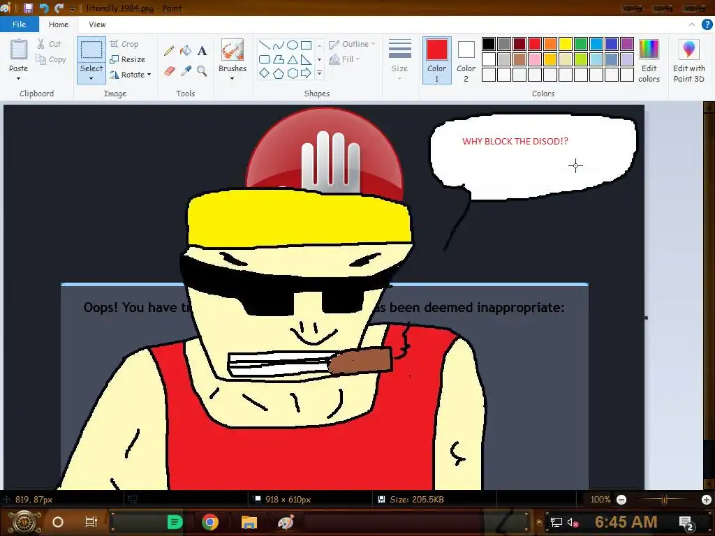This screenshot has width=715, height=536.
Task: Select the Fill with color bucket tool
Action: point(186,50)
